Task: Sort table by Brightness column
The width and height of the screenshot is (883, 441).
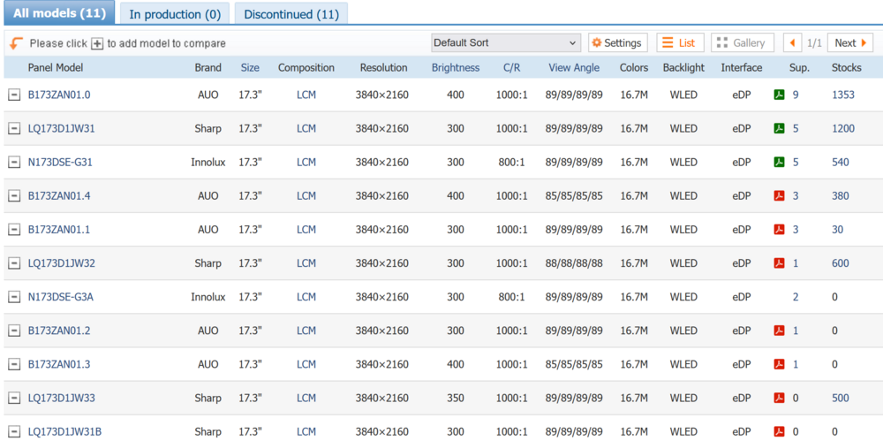Action: (x=456, y=67)
